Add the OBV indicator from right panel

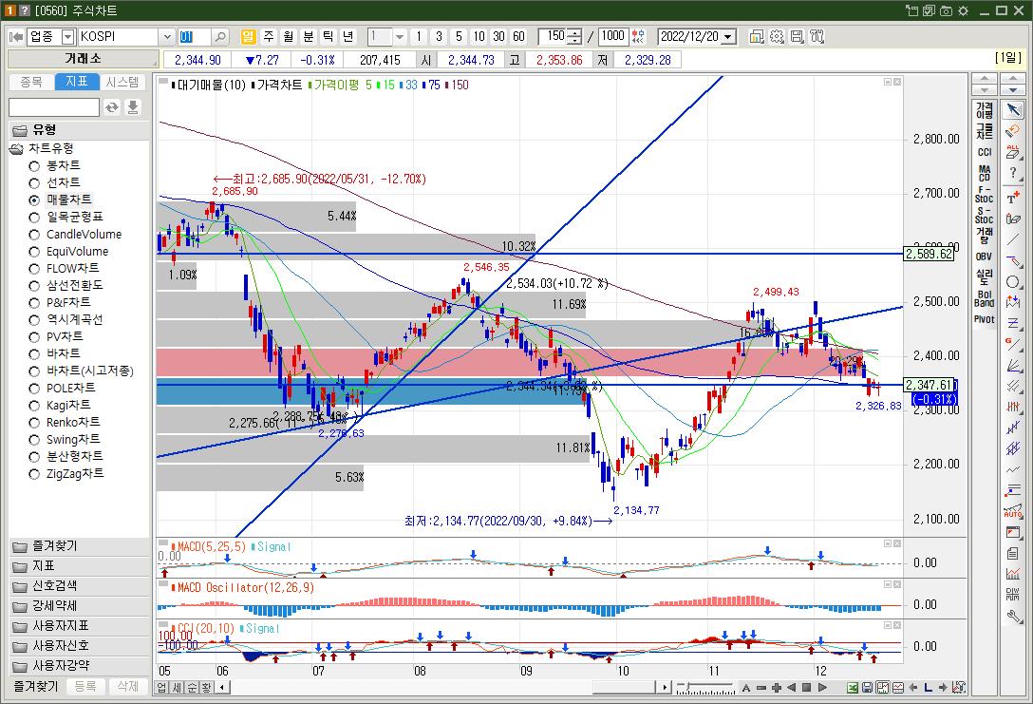(985, 257)
